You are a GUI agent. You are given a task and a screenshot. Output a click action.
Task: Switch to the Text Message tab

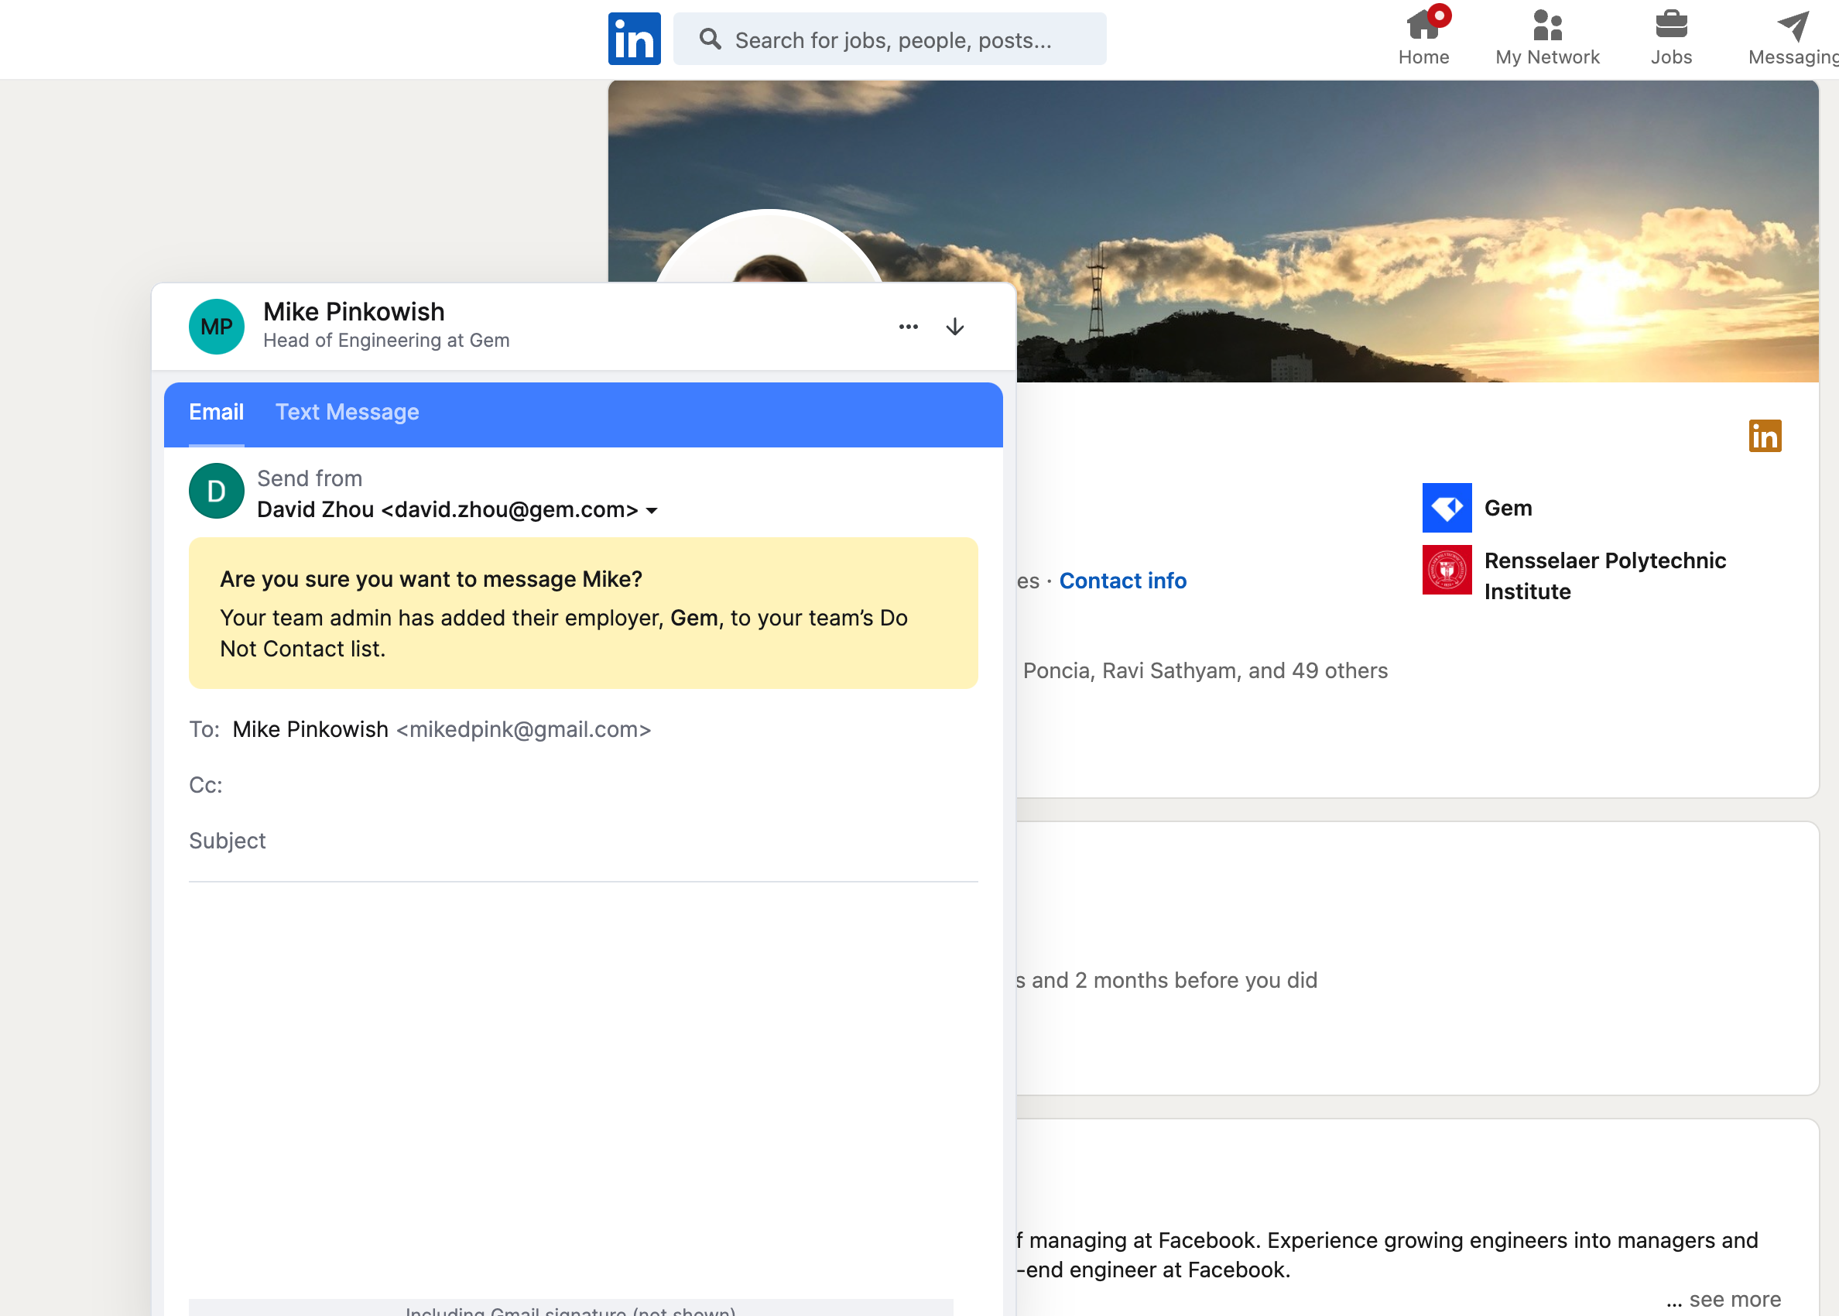coord(347,413)
